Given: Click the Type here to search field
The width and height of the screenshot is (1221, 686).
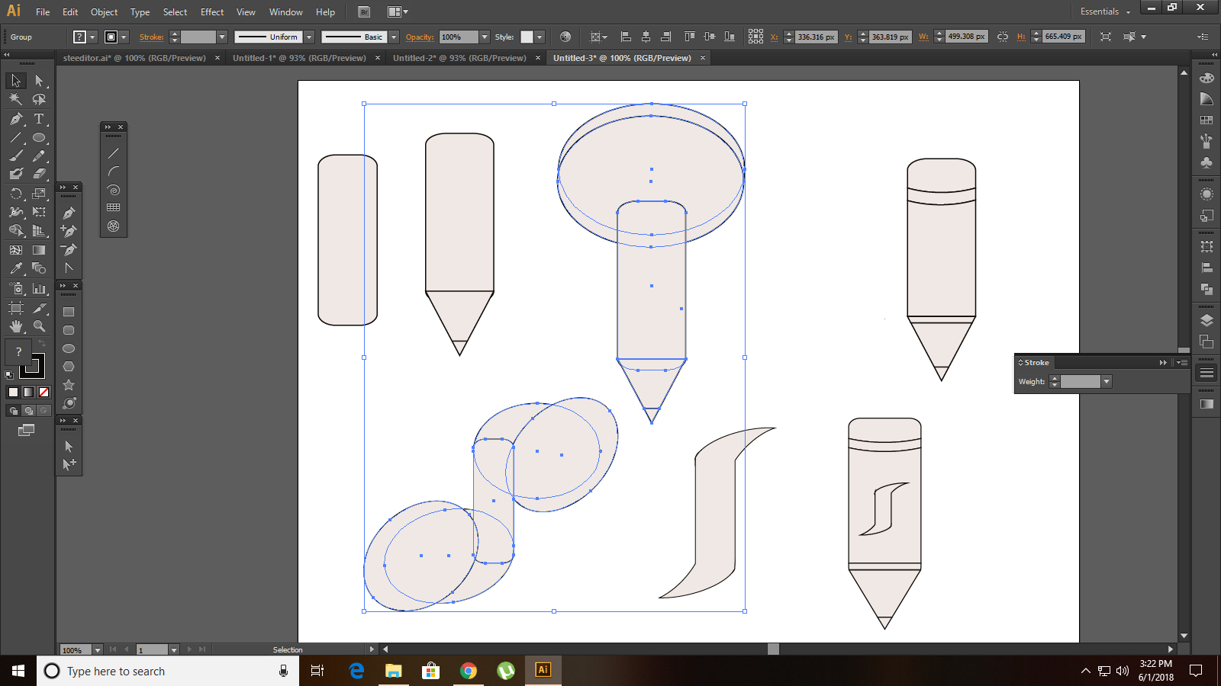Looking at the screenshot, I should (153, 672).
